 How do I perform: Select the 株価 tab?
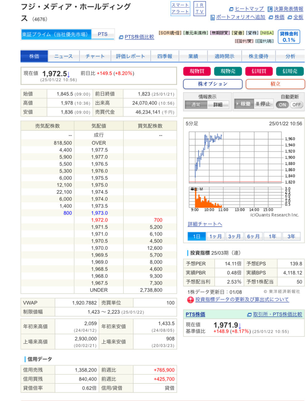tap(34, 56)
